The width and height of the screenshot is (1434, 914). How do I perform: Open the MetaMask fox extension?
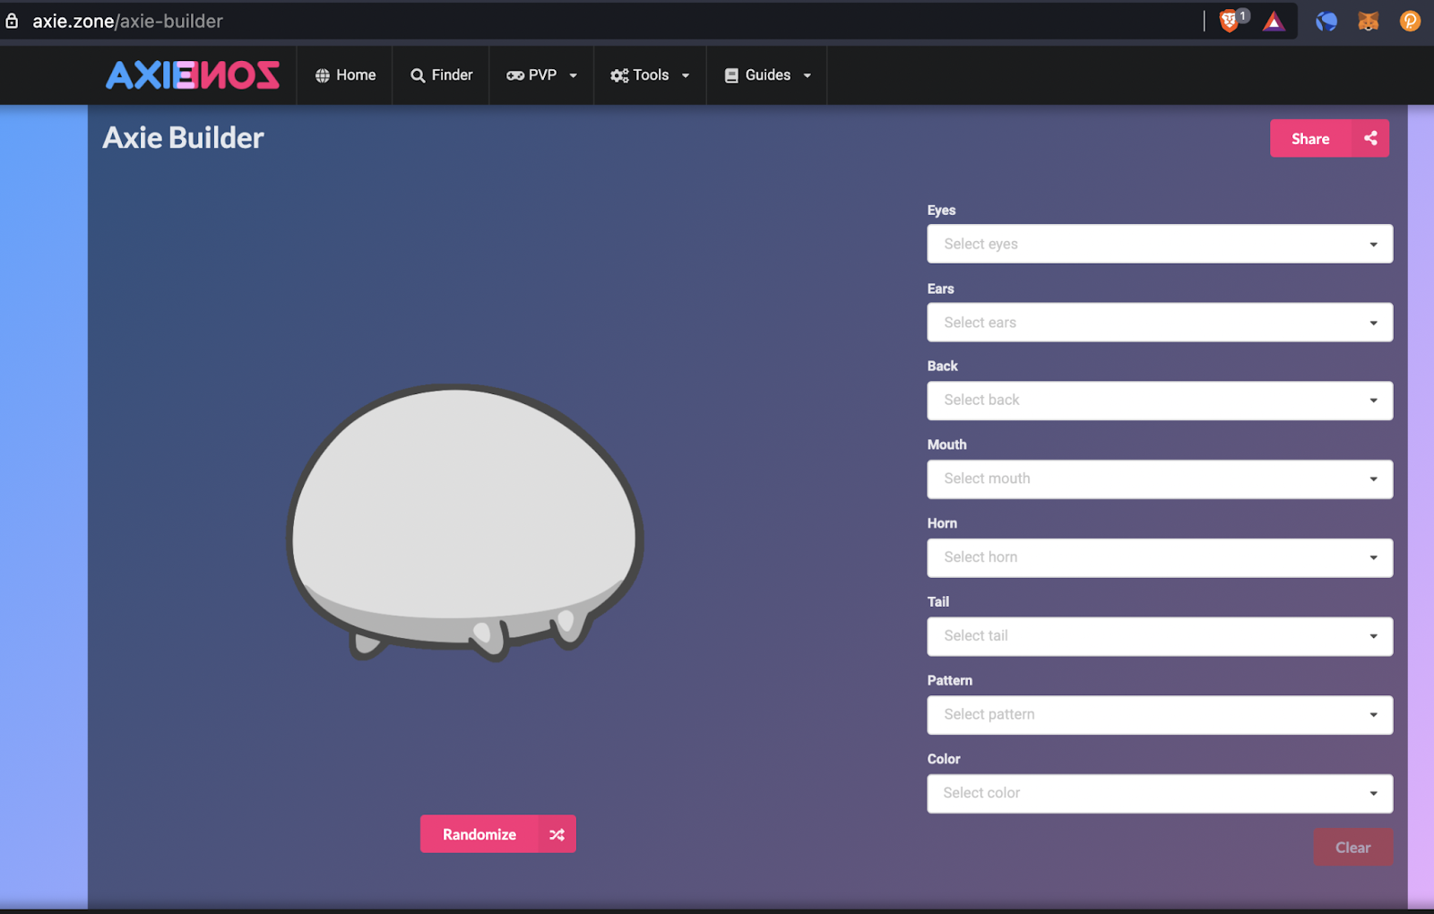point(1368,21)
